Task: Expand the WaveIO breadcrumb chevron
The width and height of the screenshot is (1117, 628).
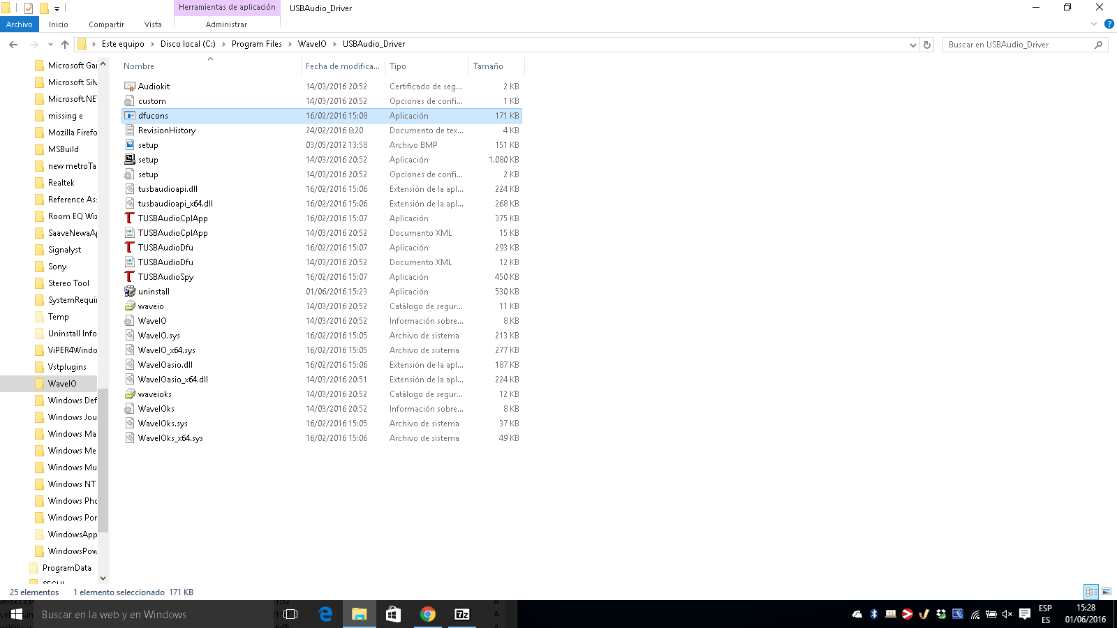Action: pos(334,44)
